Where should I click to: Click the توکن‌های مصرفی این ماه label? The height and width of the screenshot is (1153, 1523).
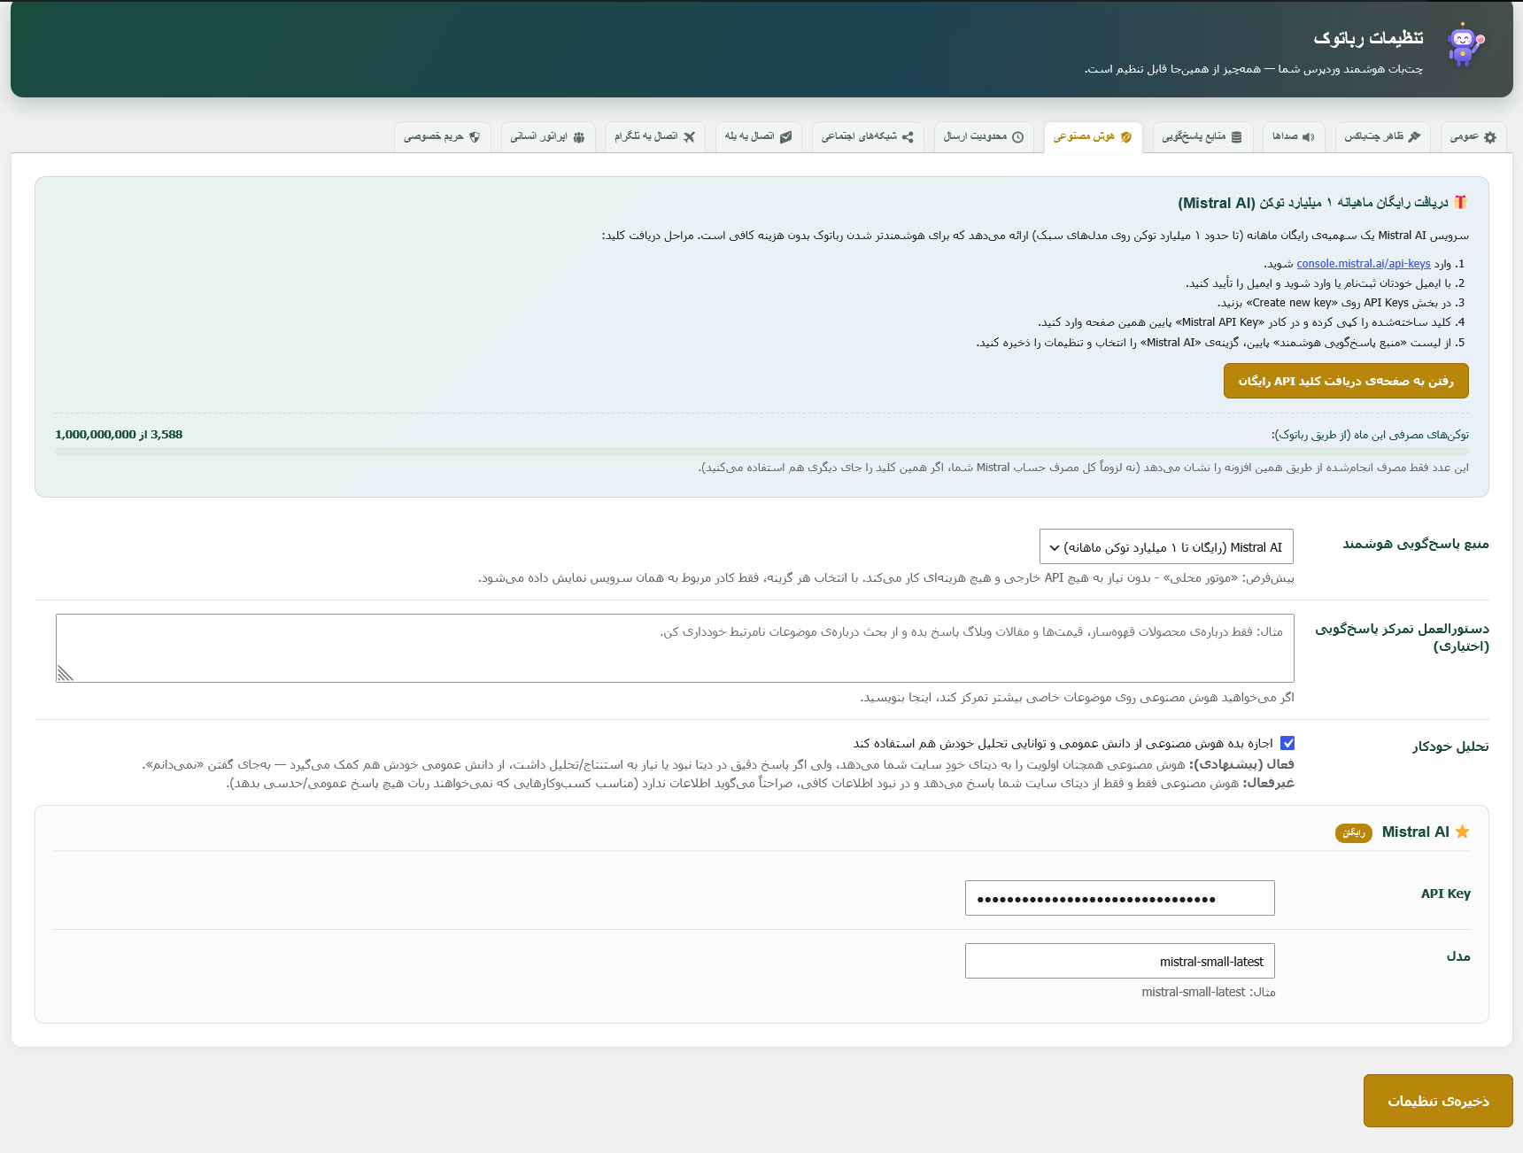pos(1370,435)
